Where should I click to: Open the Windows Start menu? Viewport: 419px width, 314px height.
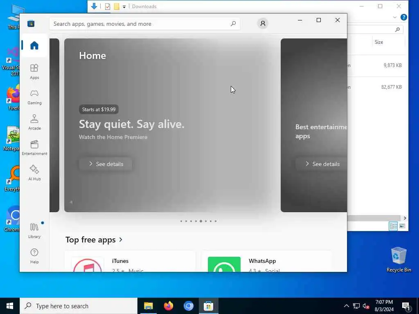(10, 306)
